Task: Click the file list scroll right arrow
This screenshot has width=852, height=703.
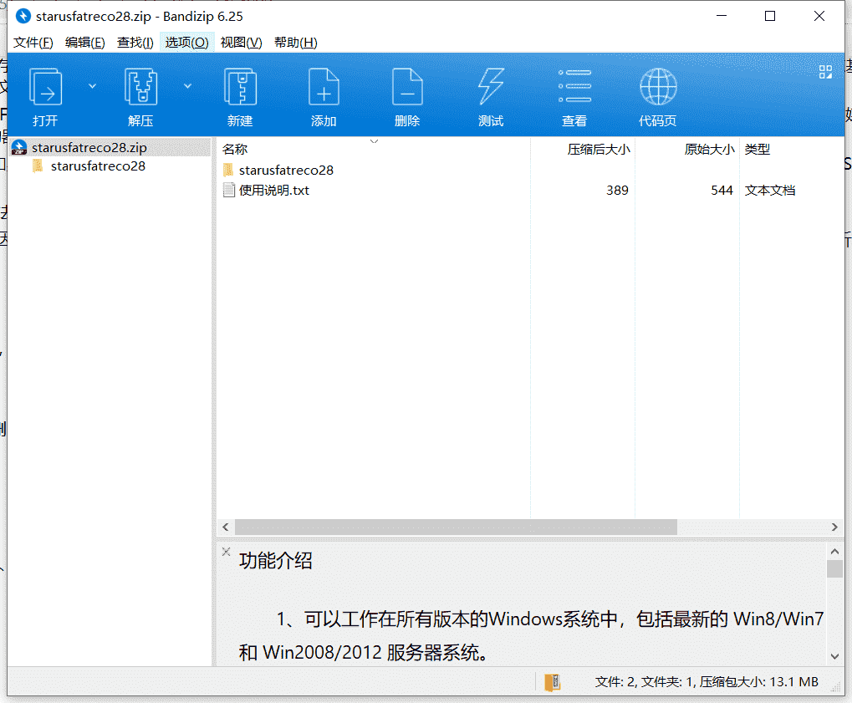Action: point(834,527)
